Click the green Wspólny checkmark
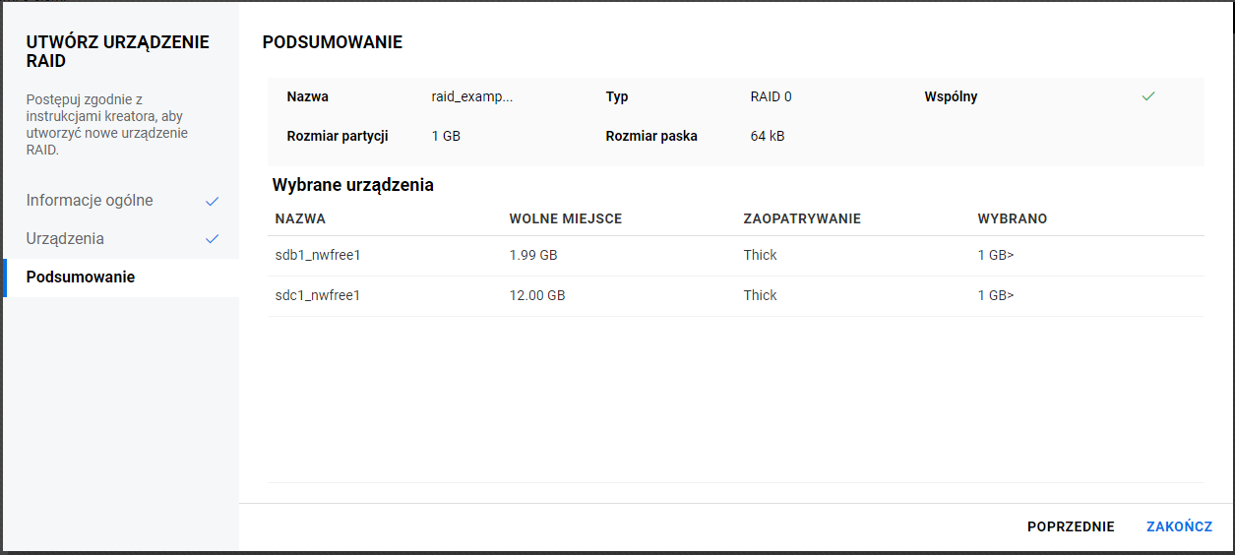This screenshot has width=1235, height=555. coord(1147,96)
